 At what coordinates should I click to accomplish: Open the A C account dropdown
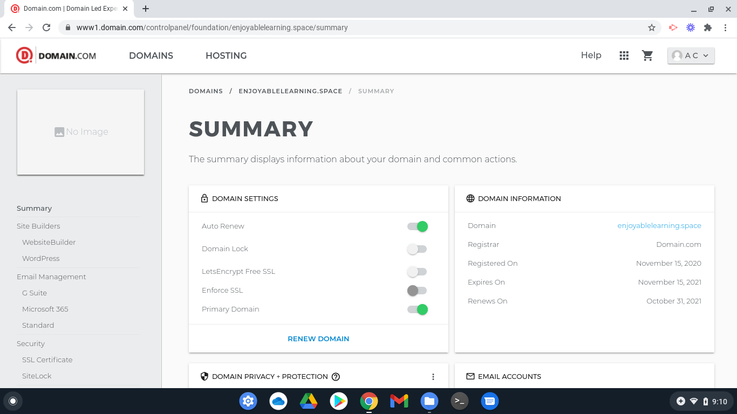(691, 56)
